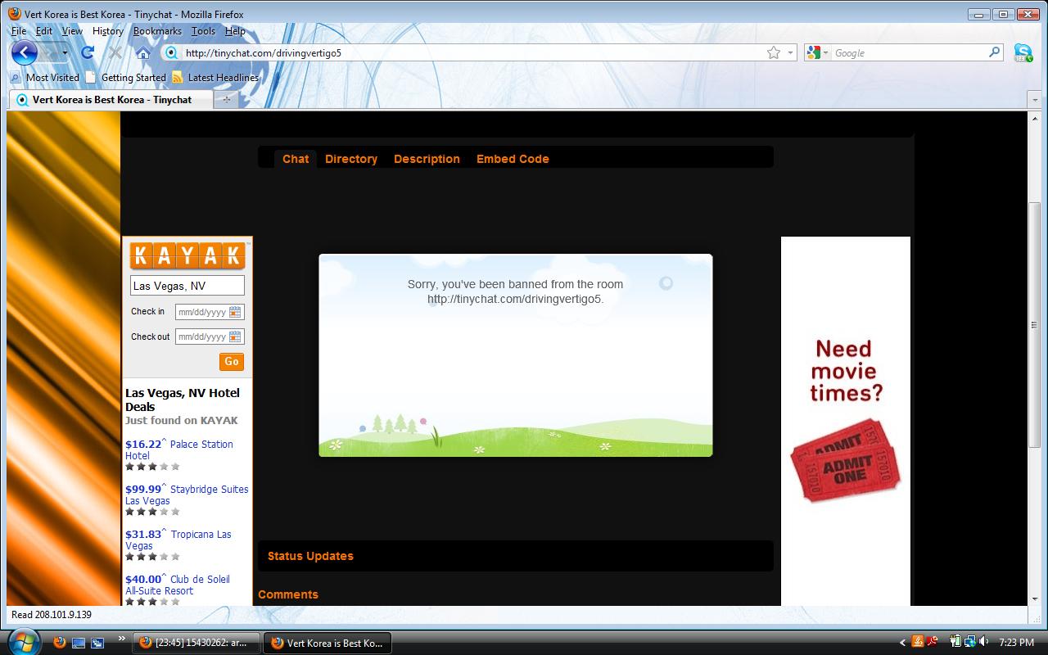The image size is (1048, 655).
Task: Click the browser Back arrow button
Action: pos(24,53)
